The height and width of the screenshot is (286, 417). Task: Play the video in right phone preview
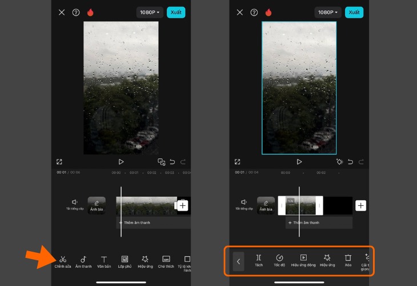pyautogui.click(x=299, y=162)
